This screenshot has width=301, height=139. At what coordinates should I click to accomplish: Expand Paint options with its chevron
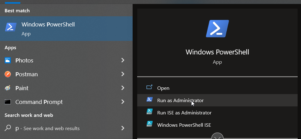123,88
